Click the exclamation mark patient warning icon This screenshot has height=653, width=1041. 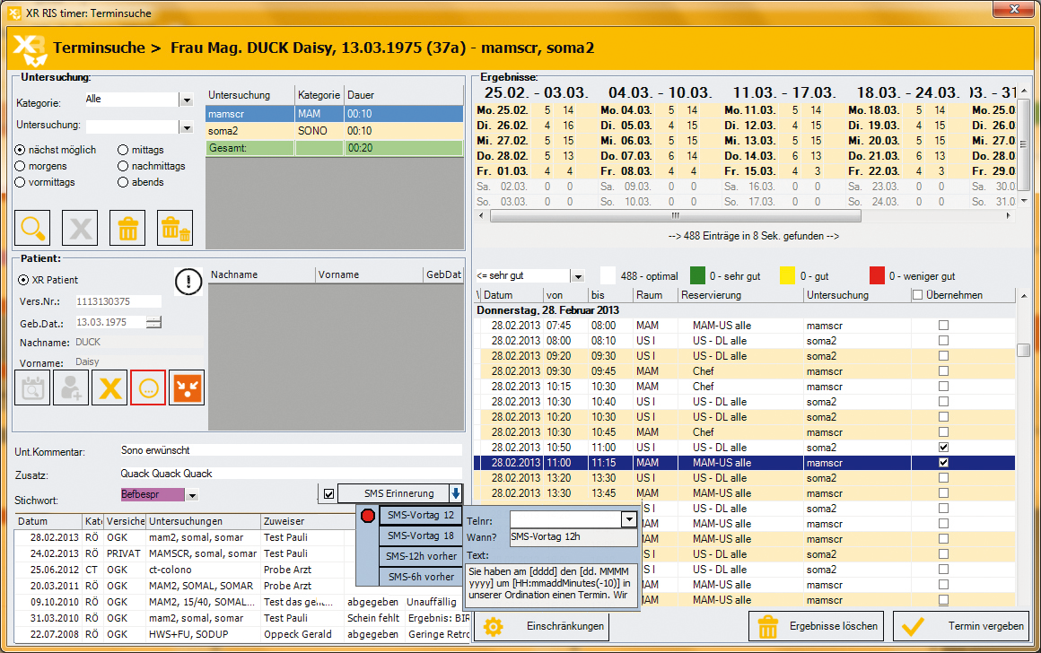tap(188, 282)
